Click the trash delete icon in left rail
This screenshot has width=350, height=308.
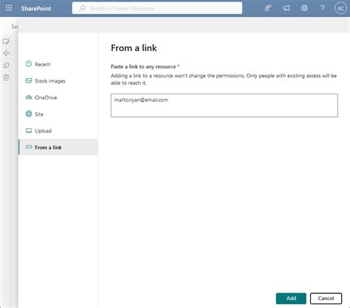pos(6,77)
